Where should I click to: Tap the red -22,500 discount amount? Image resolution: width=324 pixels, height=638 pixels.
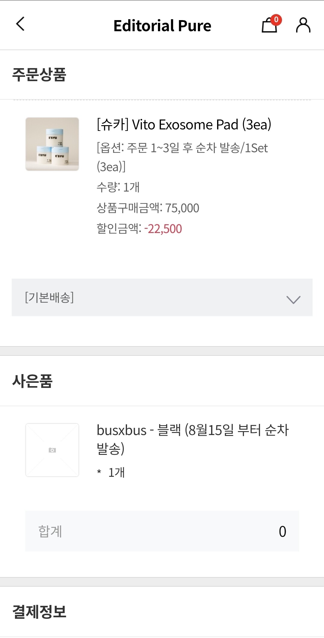coord(163,229)
